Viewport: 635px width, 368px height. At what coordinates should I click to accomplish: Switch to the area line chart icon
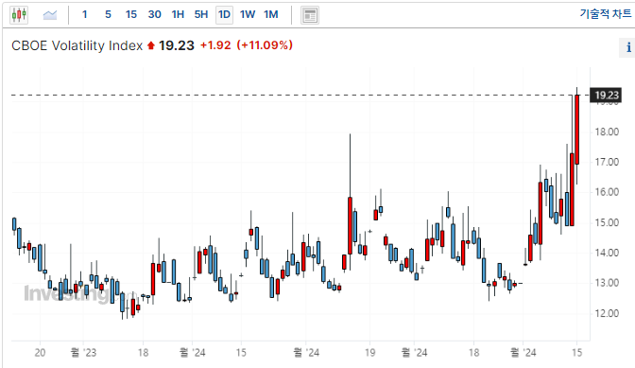[50, 15]
